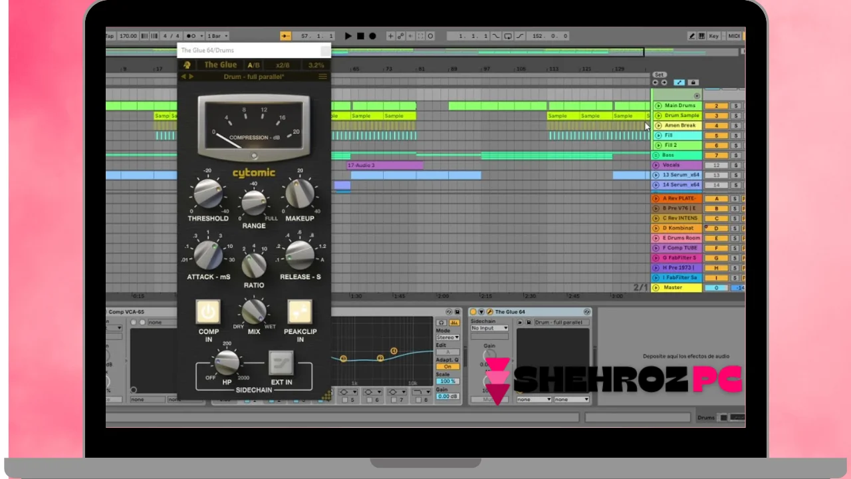The image size is (851, 479).
Task: Toggle the Comp In power button
Action: click(x=208, y=311)
